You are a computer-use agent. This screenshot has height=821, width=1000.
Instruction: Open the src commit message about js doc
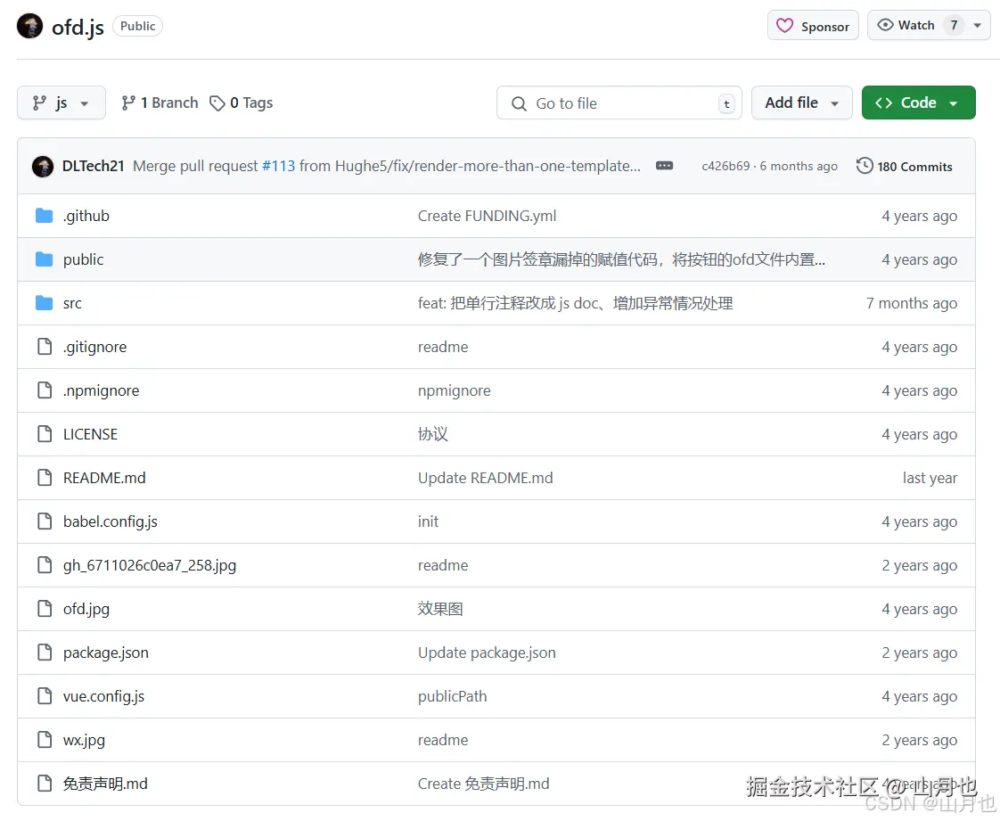(575, 303)
